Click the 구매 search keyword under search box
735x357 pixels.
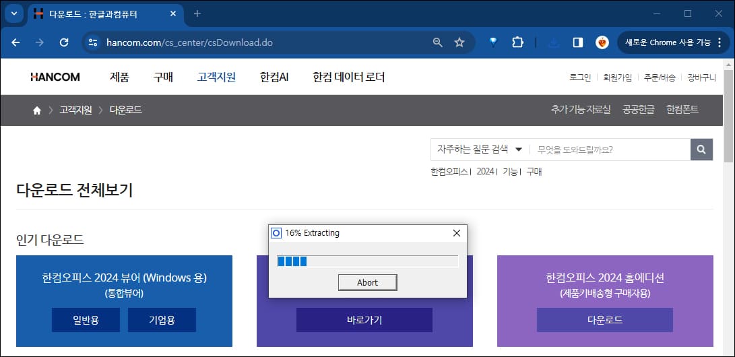(534, 172)
